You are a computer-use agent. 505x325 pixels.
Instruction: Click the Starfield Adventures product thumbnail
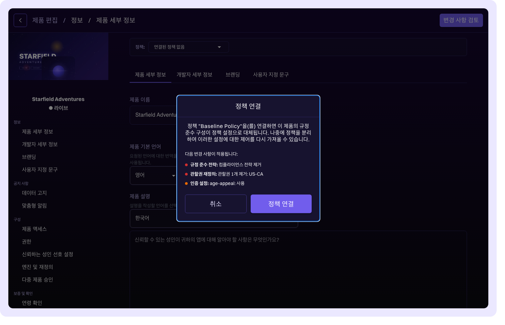[x=58, y=56]
